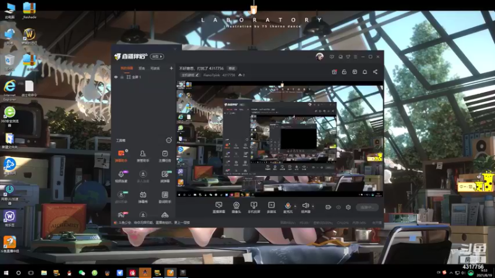Open the 弹幕秀 danmaku show tool
This screenshot has width=495, height=278.
pyautogui.click(x=143, y=197)
